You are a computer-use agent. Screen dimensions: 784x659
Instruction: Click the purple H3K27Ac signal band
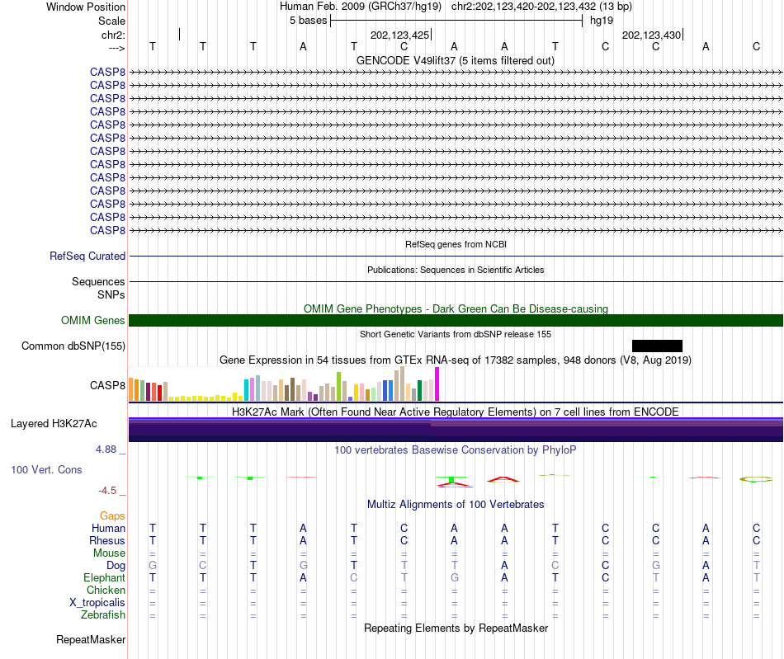click(x=456, y=430)
